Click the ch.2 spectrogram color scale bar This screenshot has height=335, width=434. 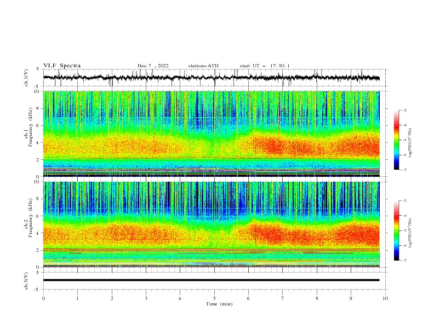pos(397,230)
